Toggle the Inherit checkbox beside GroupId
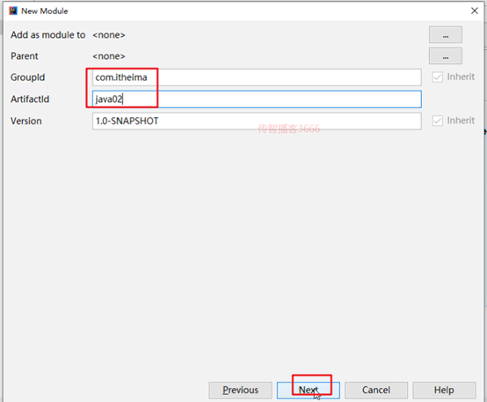The width and height of the screenshot is (487, 402). (437, 77)
